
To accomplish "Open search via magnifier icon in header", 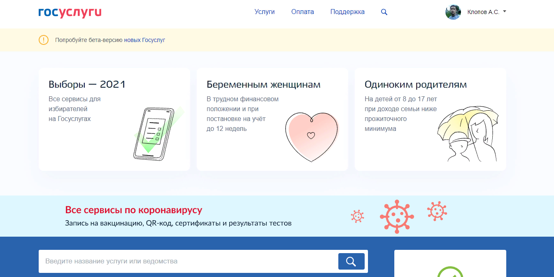I will coord(384,12).
